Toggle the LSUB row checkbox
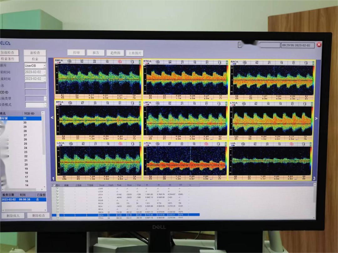Screen dimensions: 338x253 (x=57, y=189)
